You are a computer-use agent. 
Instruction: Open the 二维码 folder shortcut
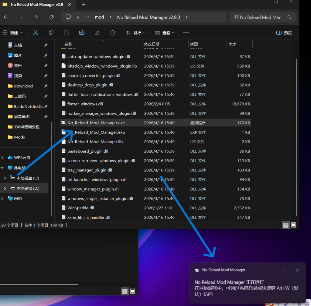[x=20, y=96]
